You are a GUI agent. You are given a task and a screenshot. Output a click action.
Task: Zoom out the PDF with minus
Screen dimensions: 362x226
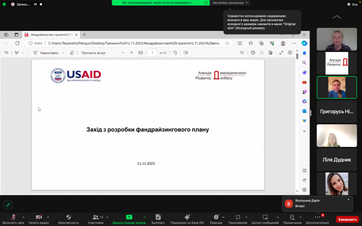pyautogui.click(x=123, y=52)
